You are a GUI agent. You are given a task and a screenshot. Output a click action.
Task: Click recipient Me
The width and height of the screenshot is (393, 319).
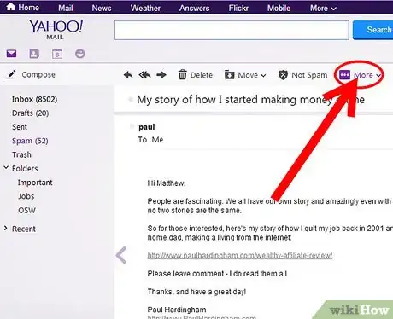[157, 140]
